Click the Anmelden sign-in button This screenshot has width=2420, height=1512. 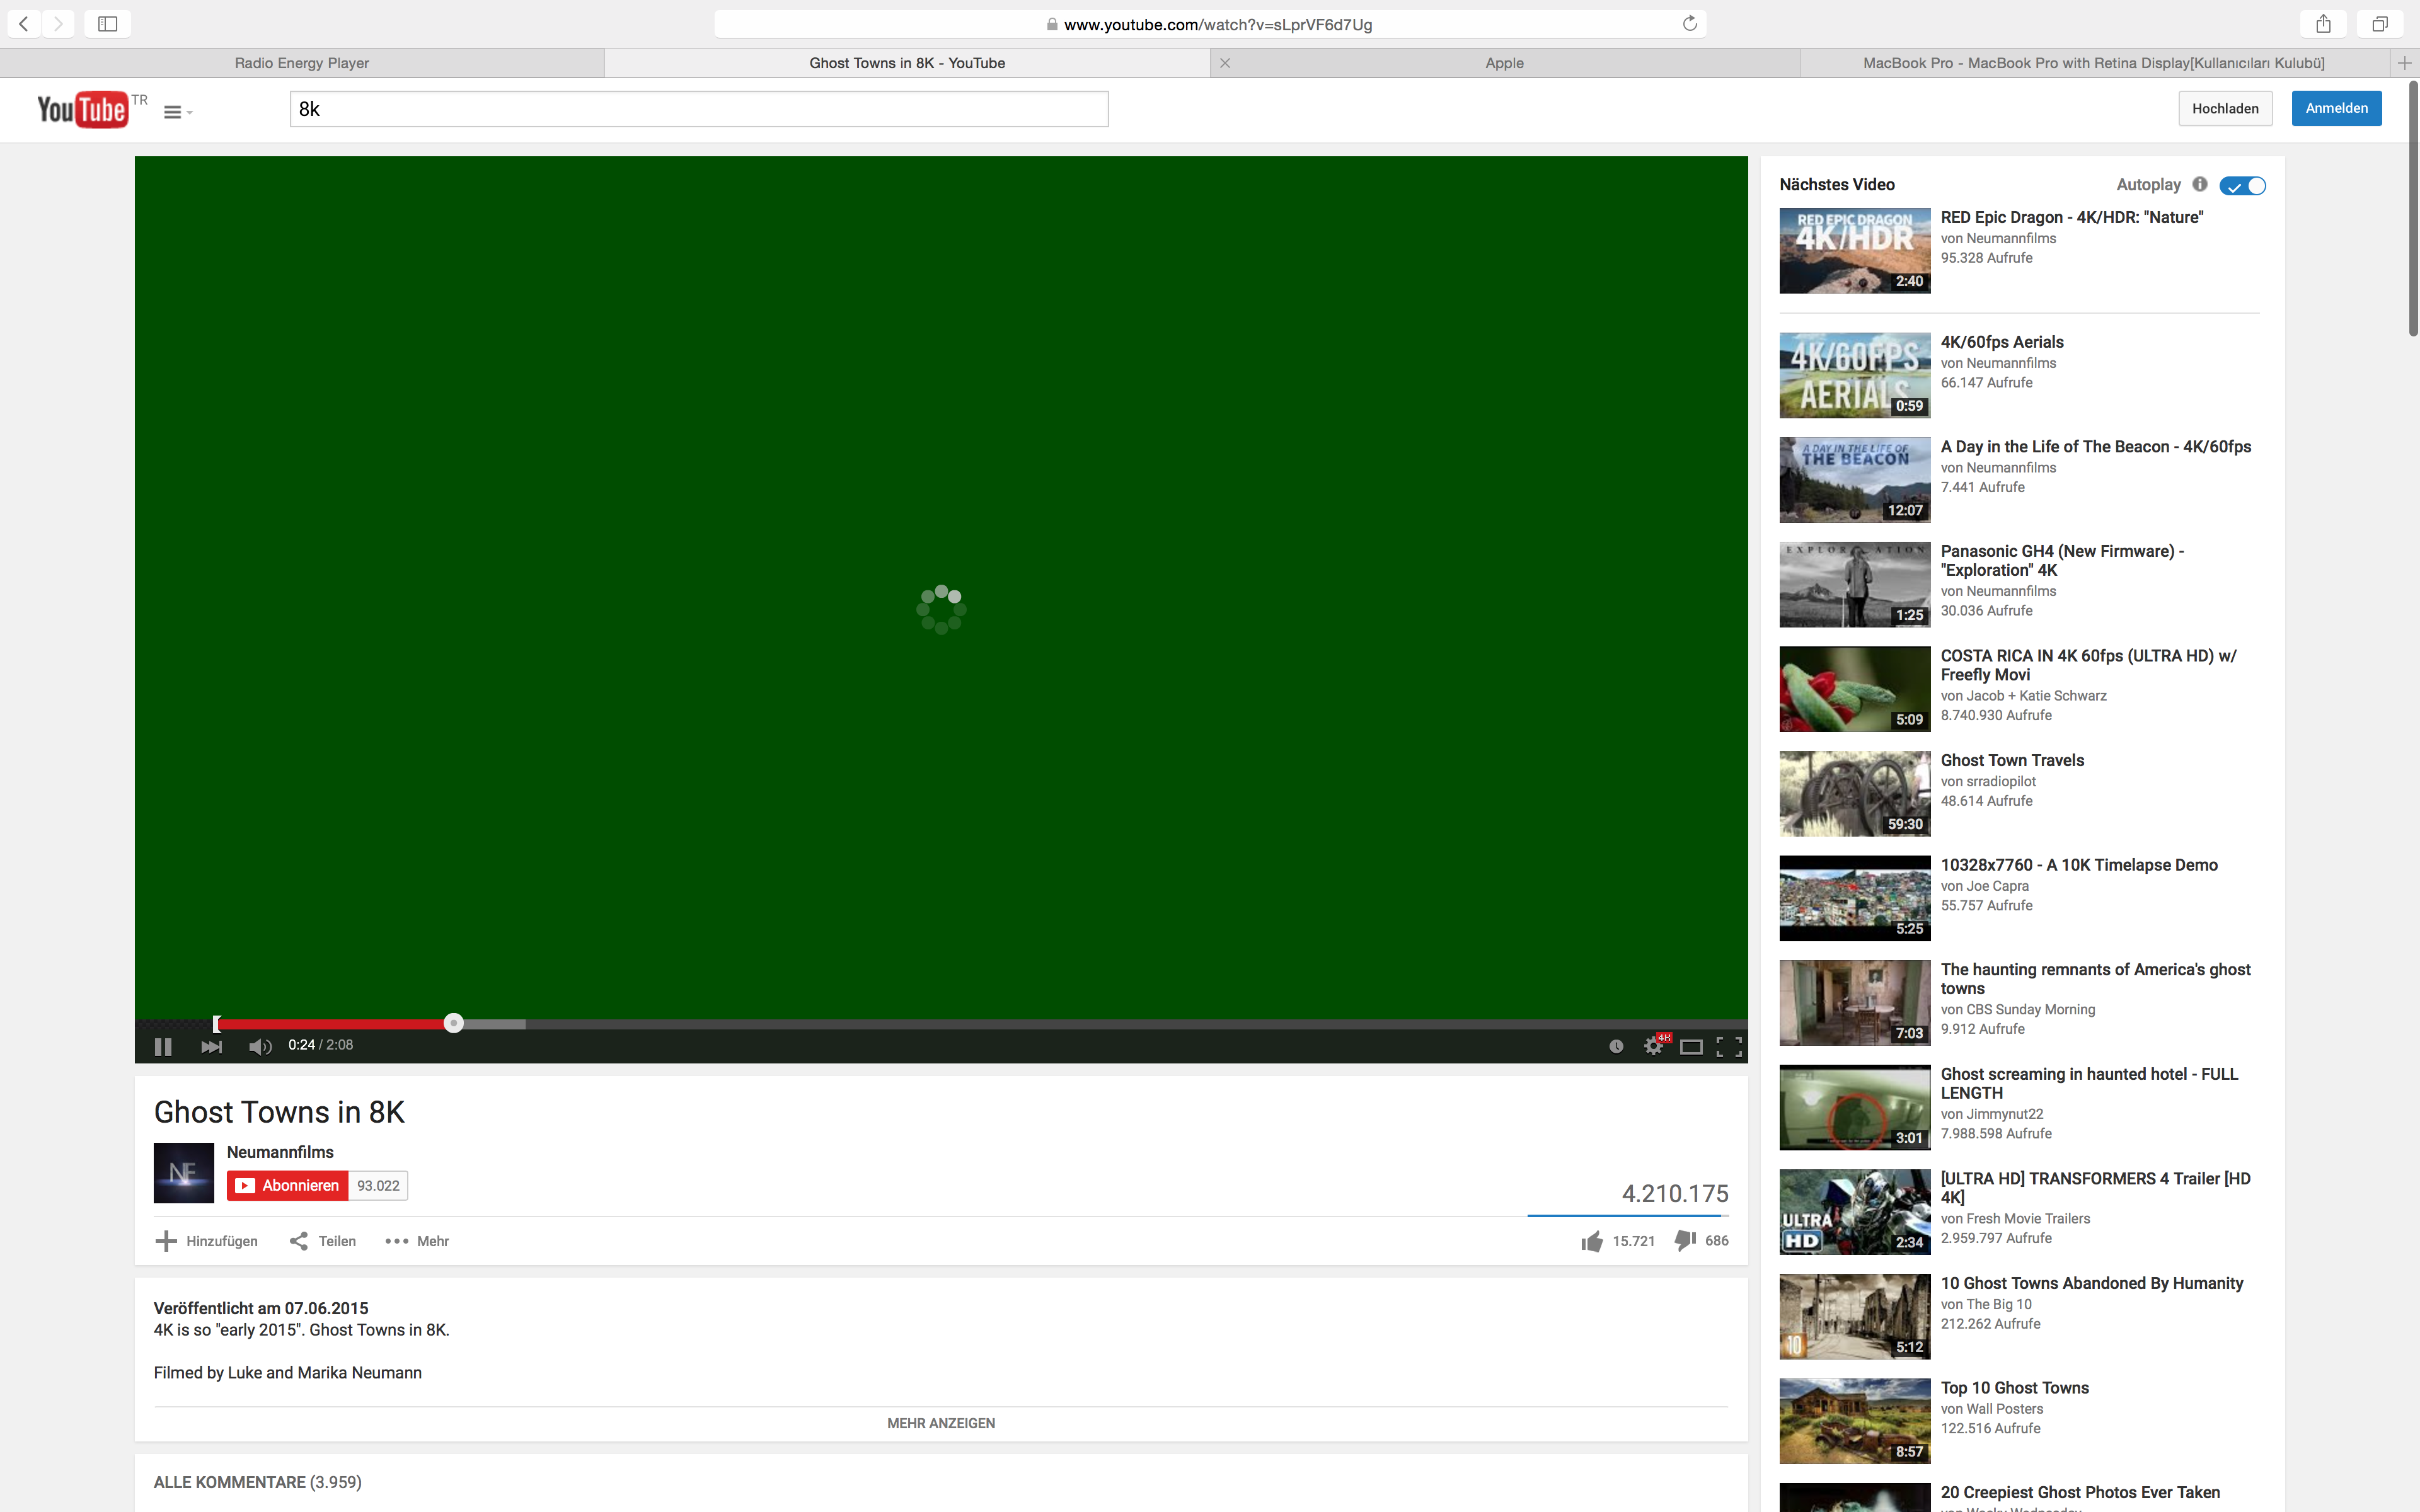point(2336,108)
